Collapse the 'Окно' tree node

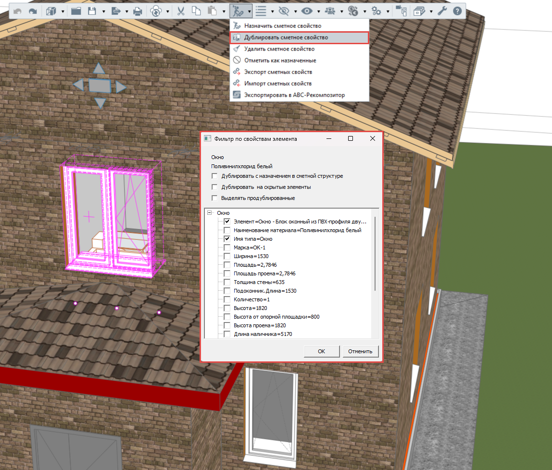point(210,213)
